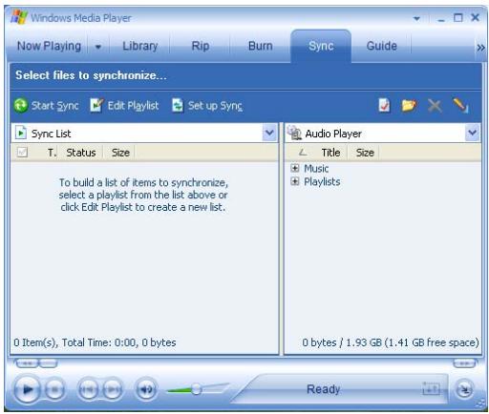Toggle the select-all checkbox in Sync List header
Image resolution: width=489 pixels, height=414 pixels.
[x=22, y=153]
